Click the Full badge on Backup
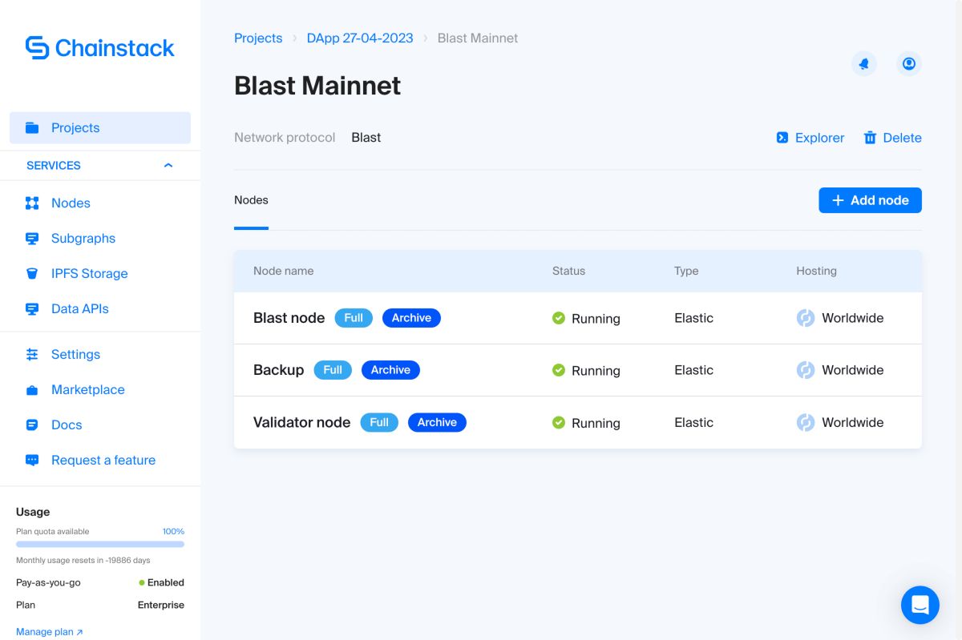The image size is (962, 640). pos(333,370)
